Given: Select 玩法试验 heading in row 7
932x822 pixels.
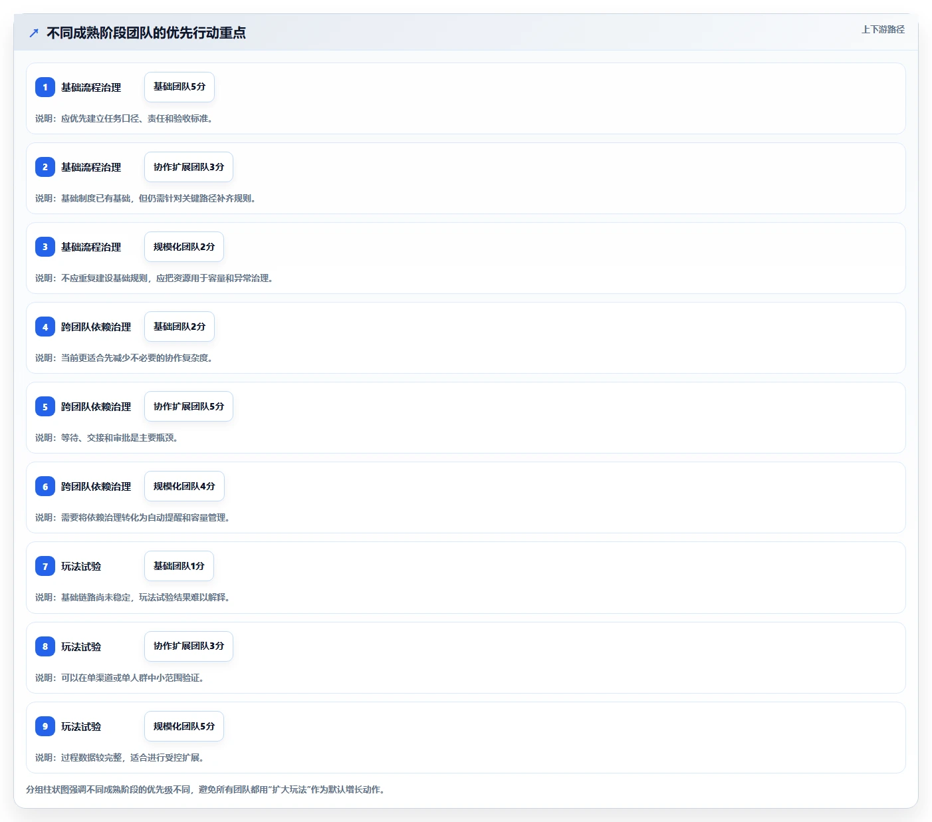Looking at the screenshot, I should [x=81, y=566].
